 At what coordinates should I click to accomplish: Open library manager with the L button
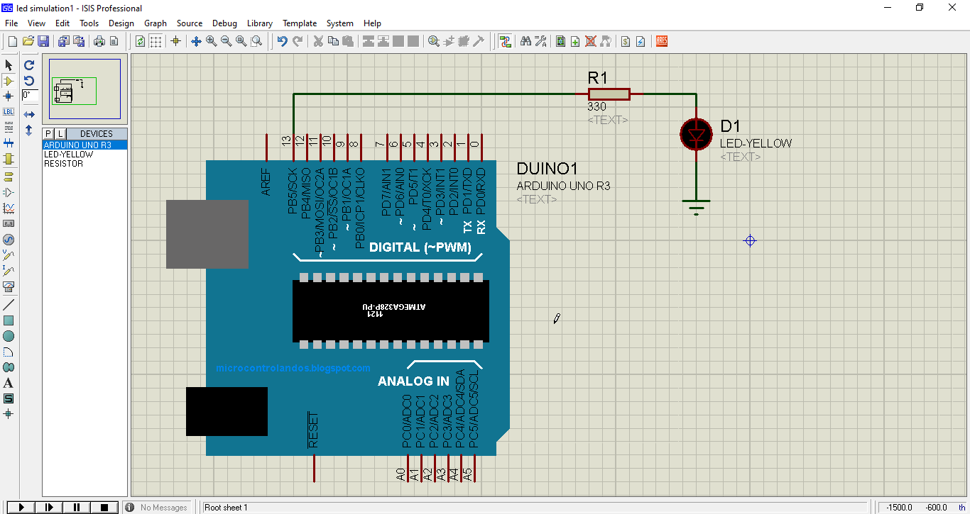[x=60, y=133]
